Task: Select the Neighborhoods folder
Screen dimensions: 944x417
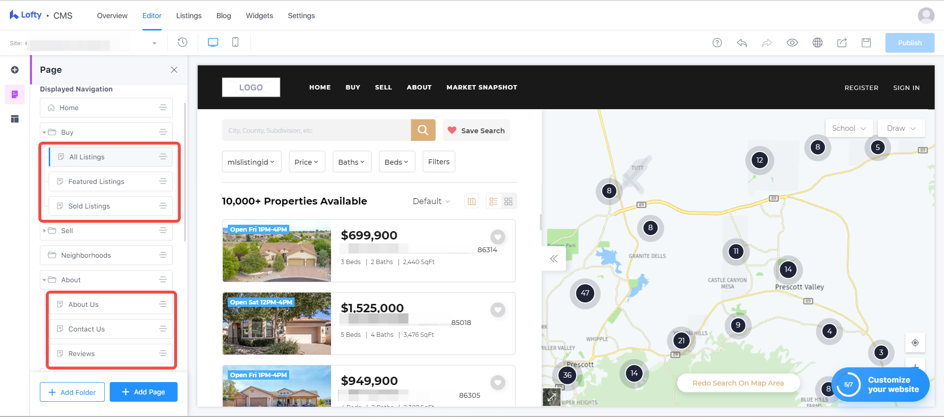Action: coord(106,255)
